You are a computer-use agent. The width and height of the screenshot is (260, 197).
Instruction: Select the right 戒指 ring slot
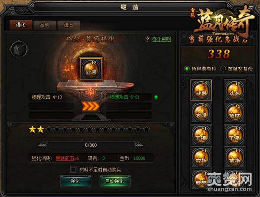(234, 157)
